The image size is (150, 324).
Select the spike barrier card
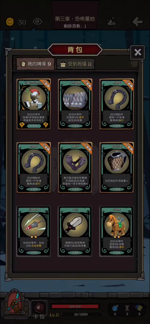pos(75,104)
